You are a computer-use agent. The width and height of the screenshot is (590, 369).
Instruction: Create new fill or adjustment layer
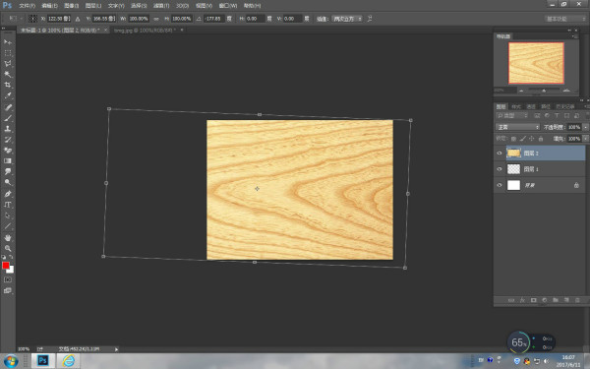click(x=544, y=300)
